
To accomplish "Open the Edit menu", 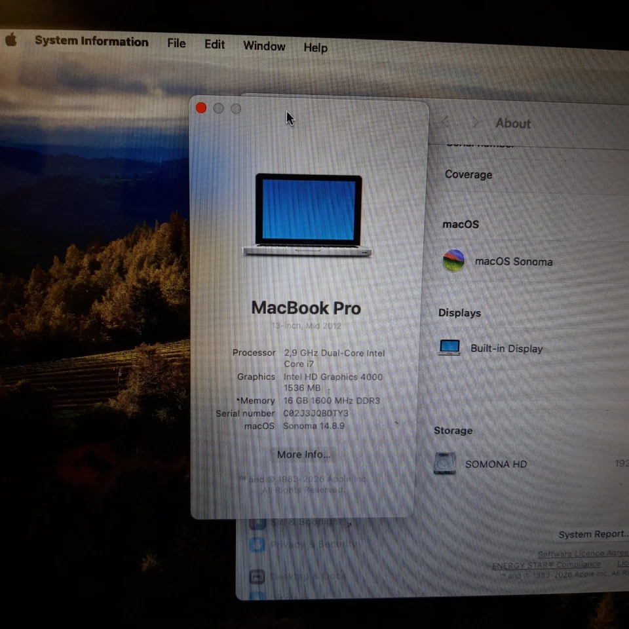I will point(215,45).
